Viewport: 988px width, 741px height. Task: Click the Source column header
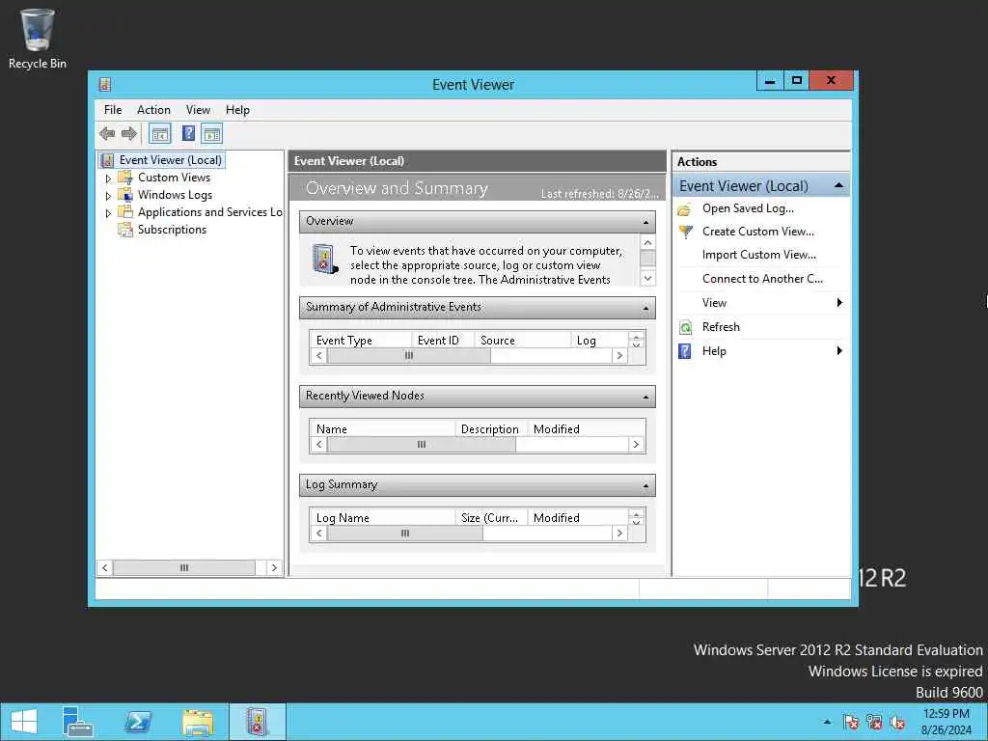(522, 341)
